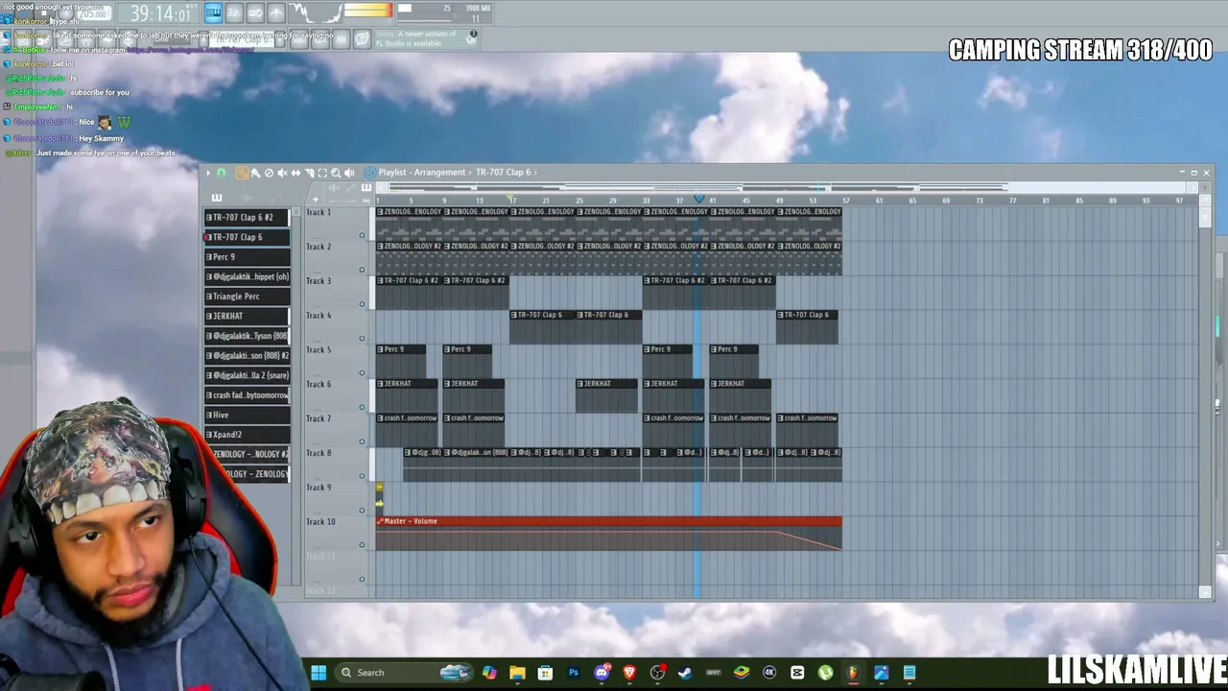Choose the Select marquee tool in the Playlist
This screenshot has width=1228, height=691.
[322, 173]
